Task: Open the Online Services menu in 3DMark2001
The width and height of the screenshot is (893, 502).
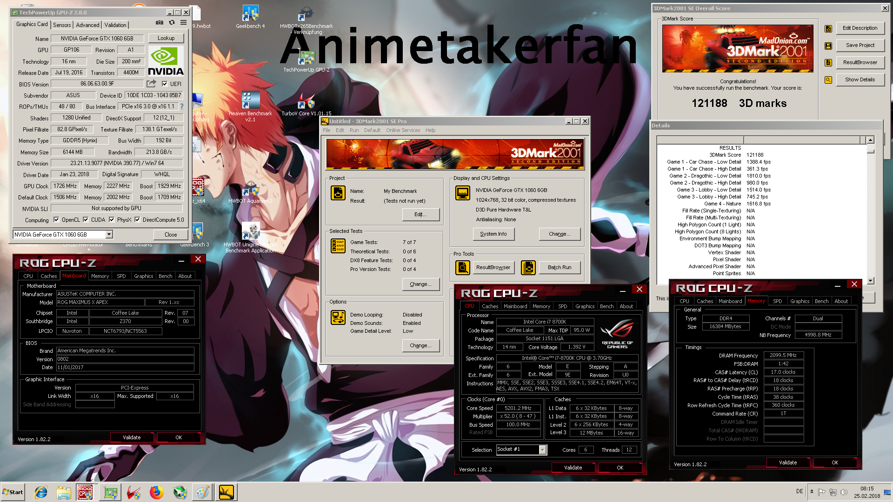Action: [x=403, y=130]
